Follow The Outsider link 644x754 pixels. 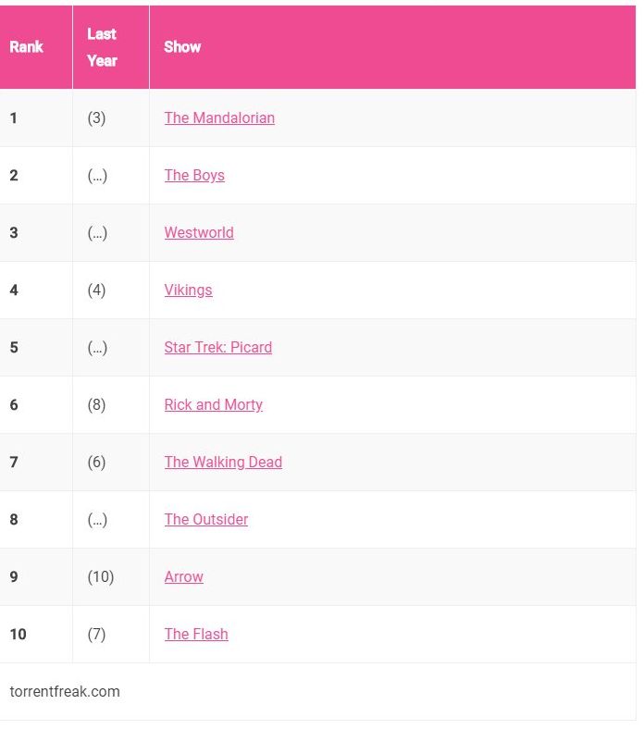point(206,519)
